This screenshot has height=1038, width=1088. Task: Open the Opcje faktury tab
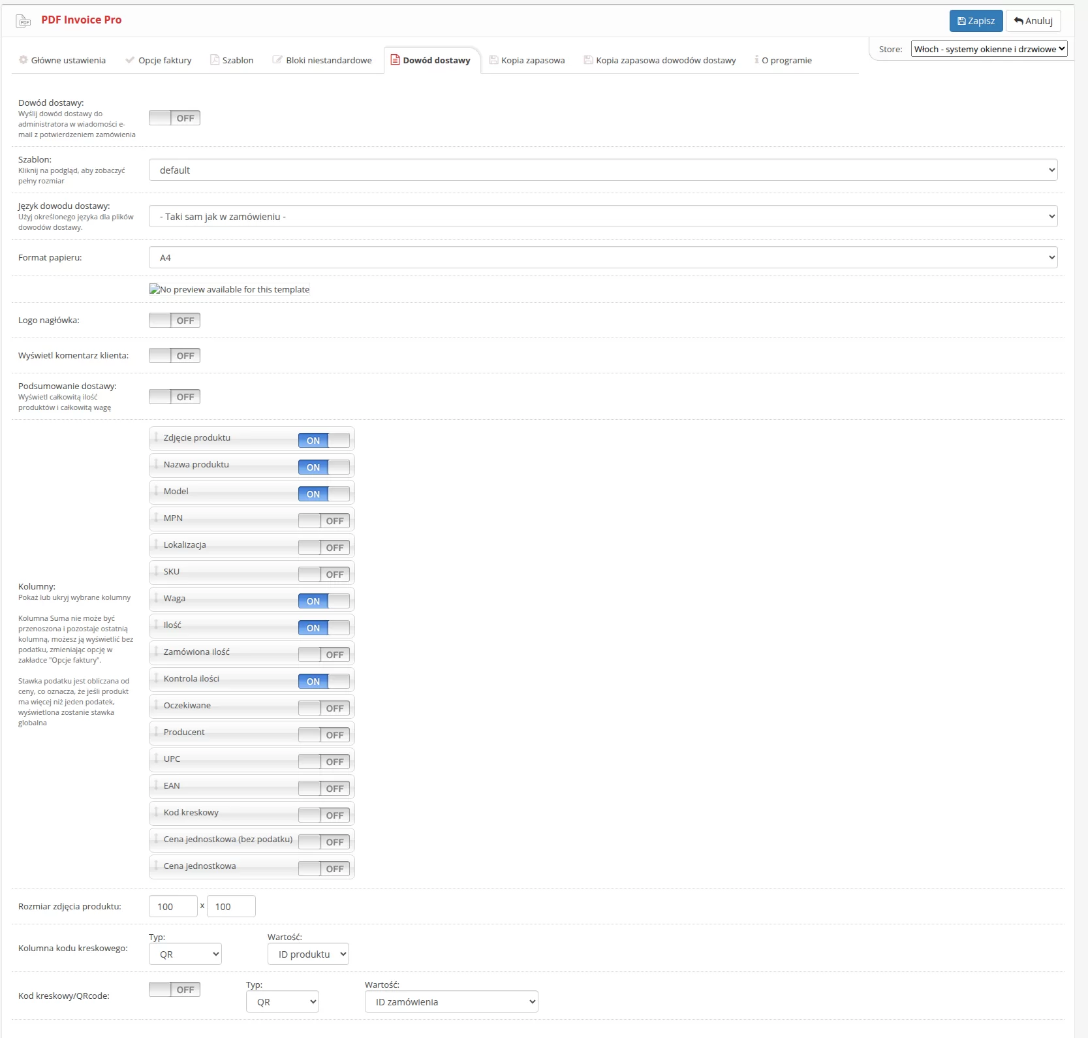click(x=164, y=60)
